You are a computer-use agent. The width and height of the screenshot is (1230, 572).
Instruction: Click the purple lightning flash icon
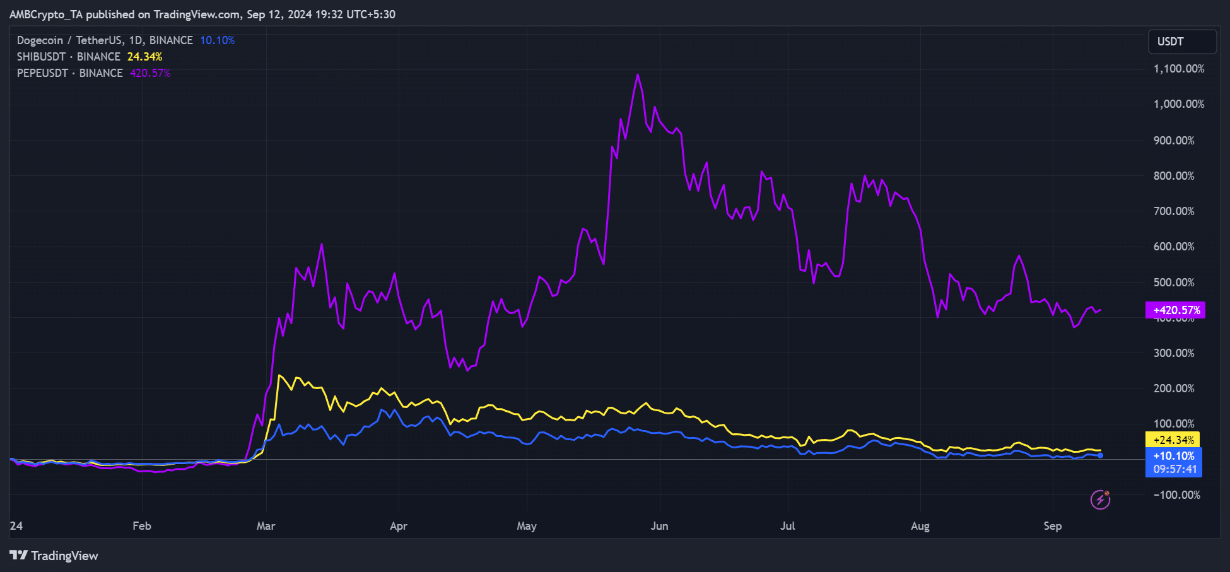1101,499
